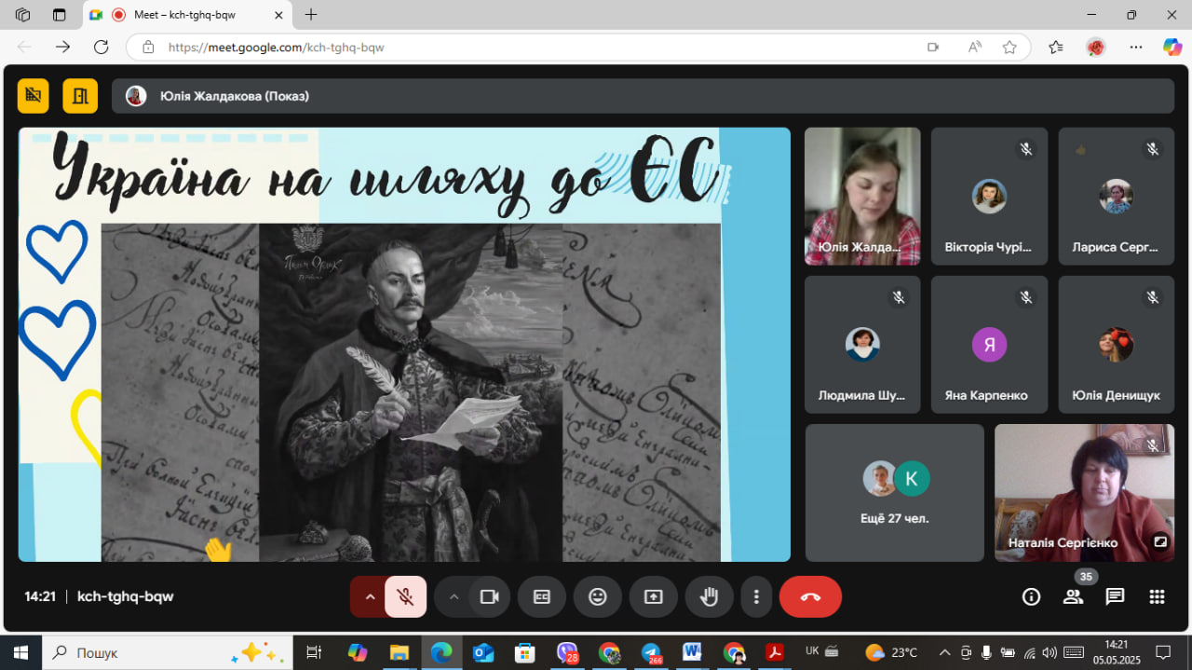The width and height of the screenshot is (1192, 670).
Task: Click the Edge workspaces icon
Action: 23,15
